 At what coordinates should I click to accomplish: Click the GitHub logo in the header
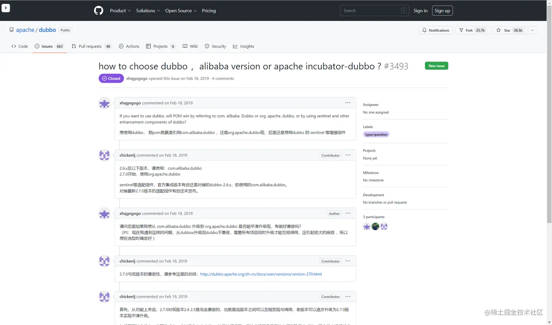coord(98,11)
